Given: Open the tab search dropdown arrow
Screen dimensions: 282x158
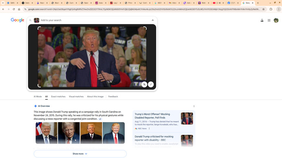Looking at the screenshot, I should [3, 3].
